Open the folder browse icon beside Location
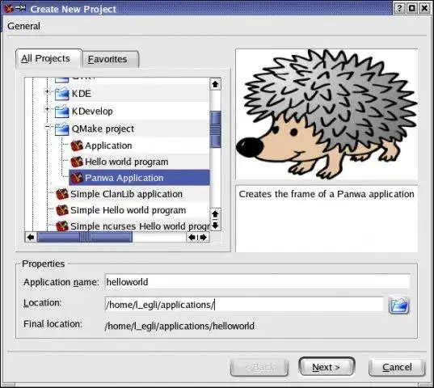 pyautogui.click(x=399, y=306)
